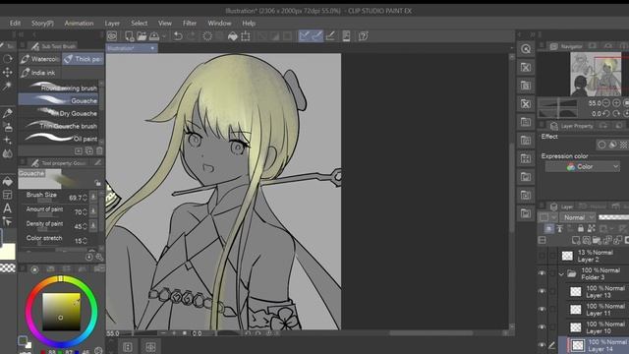629x354 pixels.
Task: Click the add sub tool icon
Action: [79, 150]
